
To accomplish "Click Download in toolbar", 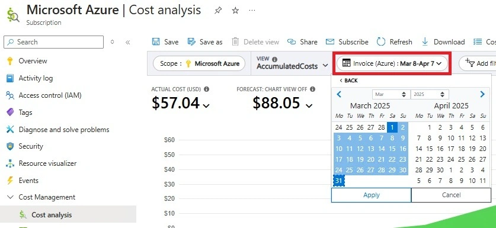I will point(443,41).
